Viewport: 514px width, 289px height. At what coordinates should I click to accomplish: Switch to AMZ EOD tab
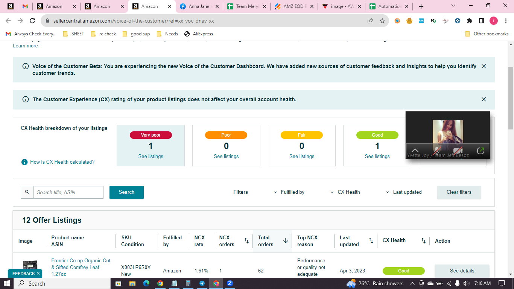click(294, 6)
